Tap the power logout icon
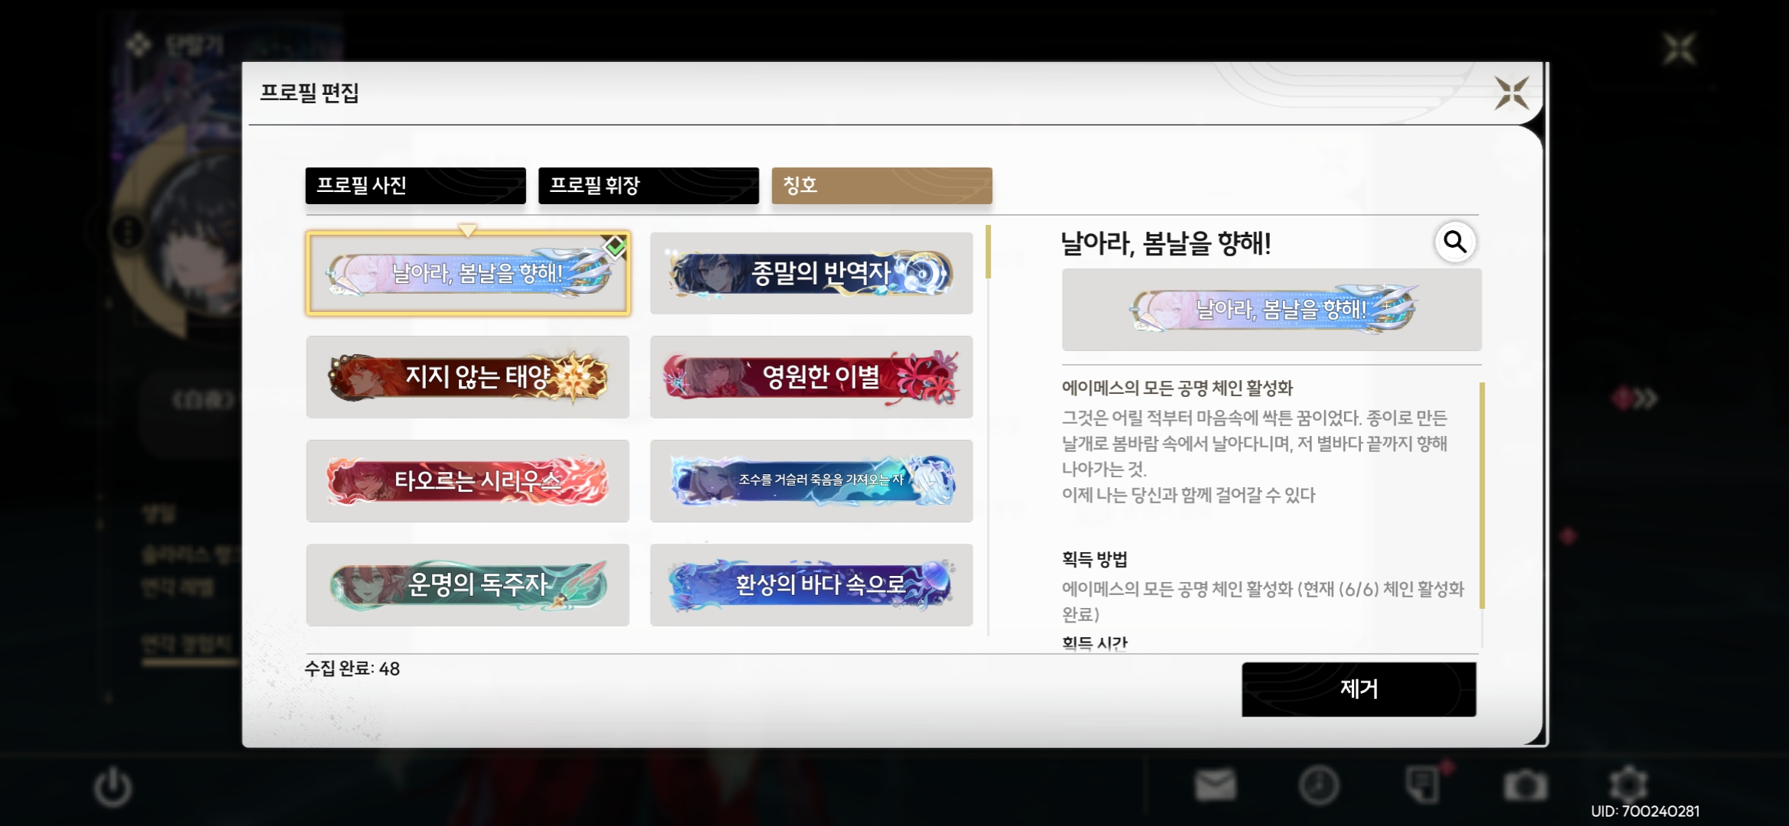Image resolution: width=1789 pixels, height=826 pixels. (113, 787)
